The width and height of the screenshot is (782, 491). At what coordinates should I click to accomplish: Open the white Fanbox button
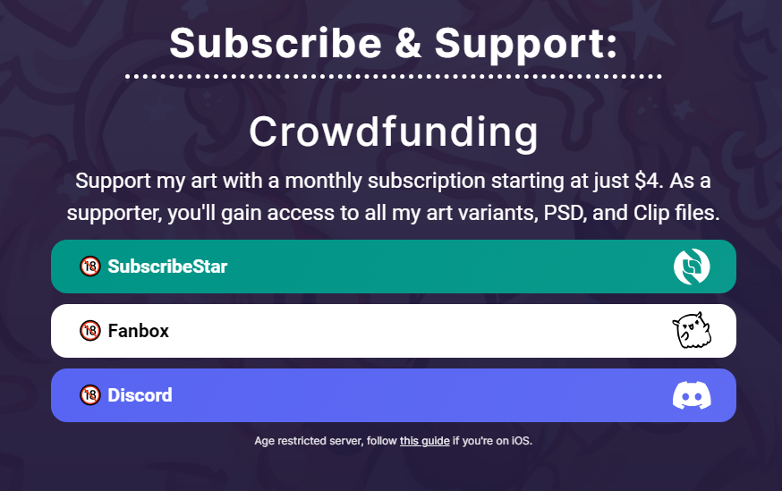pyautogui.click(x=394, y=331)
